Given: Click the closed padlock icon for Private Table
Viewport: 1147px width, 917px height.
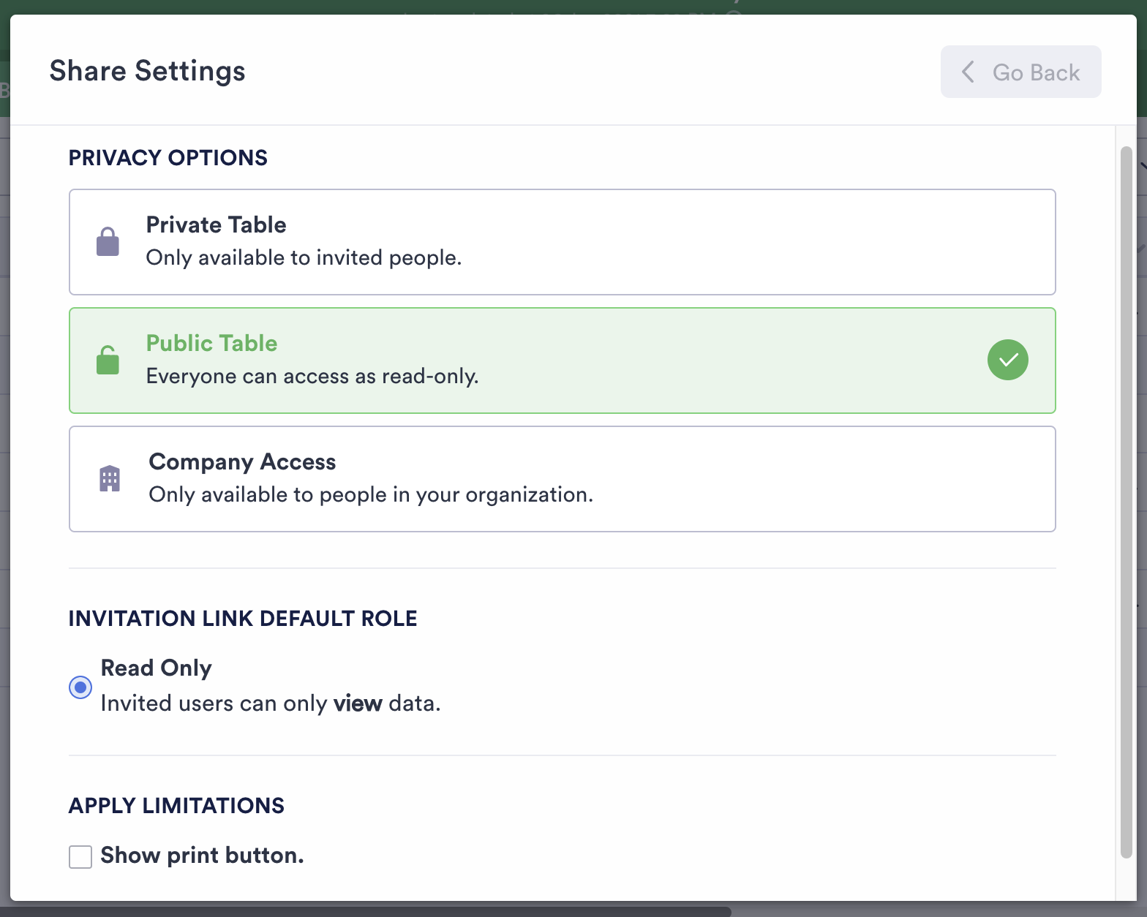Looking at the screenshot, I should (108, 242).
